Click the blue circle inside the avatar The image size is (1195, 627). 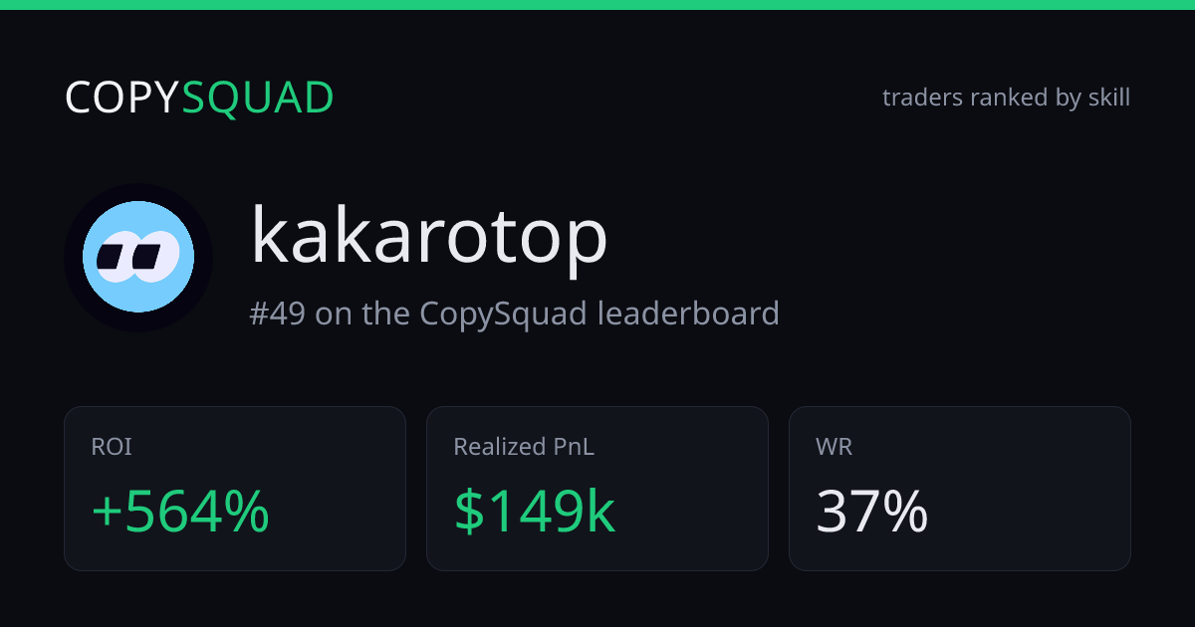pos(138,258)
